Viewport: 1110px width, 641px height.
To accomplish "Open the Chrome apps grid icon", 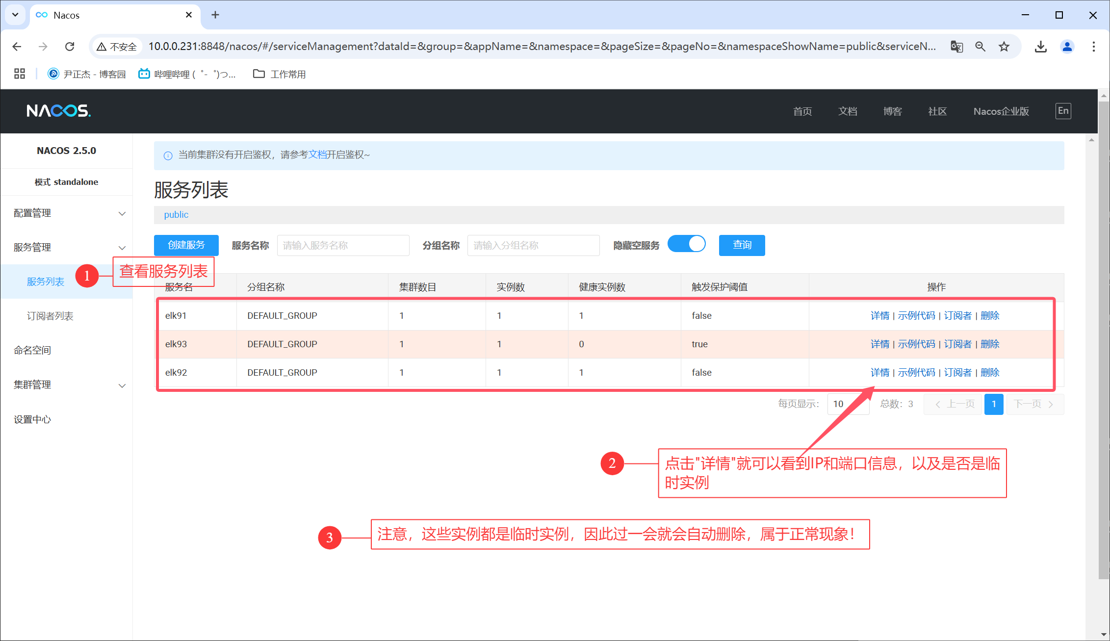I will coord(20,74).
